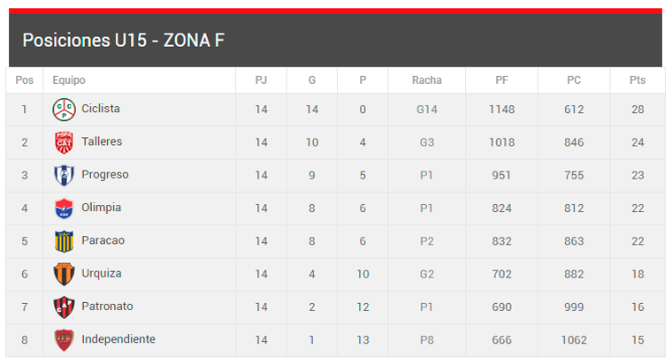The height and width of the screenshot is (364, 672).
Task: Click the Posiciones U15 - ZONA F title
Action: [123, 41]
